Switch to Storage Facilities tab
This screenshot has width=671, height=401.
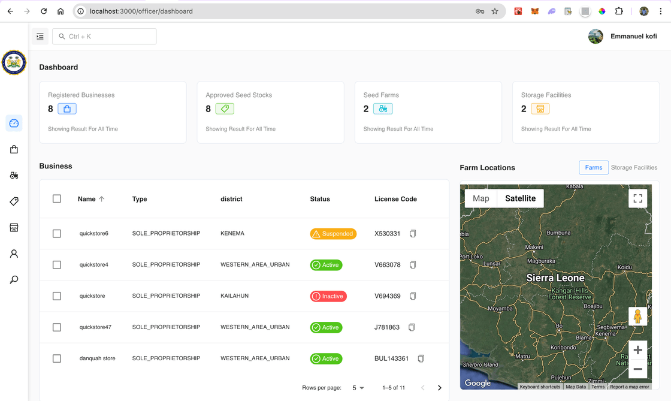[634, 167]
